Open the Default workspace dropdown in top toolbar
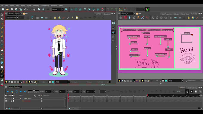Image resolution: width=203 pixels, height=114 pixels. (x=63, y=9)
